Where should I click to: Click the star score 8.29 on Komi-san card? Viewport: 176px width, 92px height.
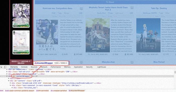[x=65, y=54]
